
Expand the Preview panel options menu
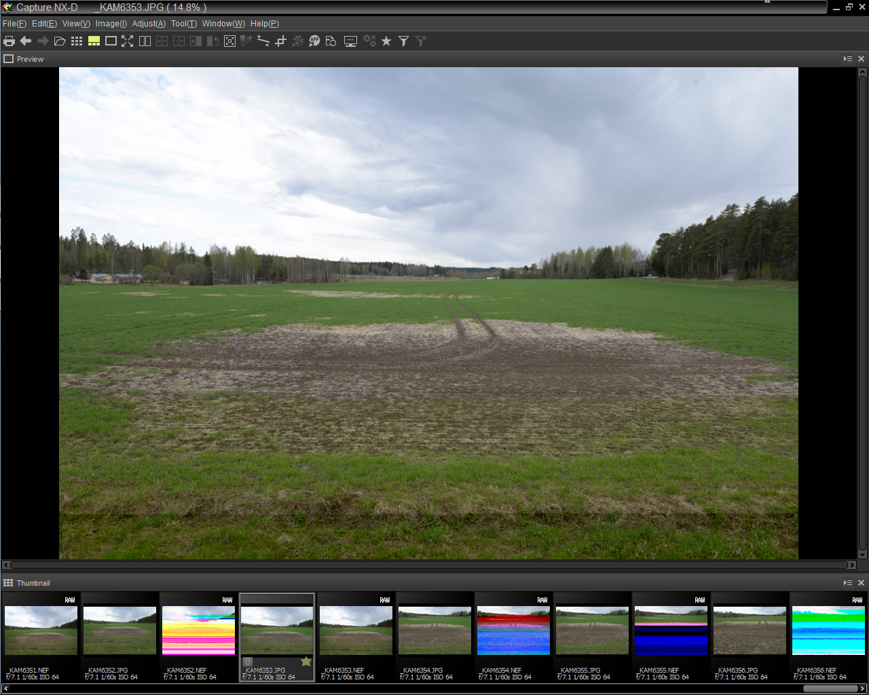pos(848,59)
